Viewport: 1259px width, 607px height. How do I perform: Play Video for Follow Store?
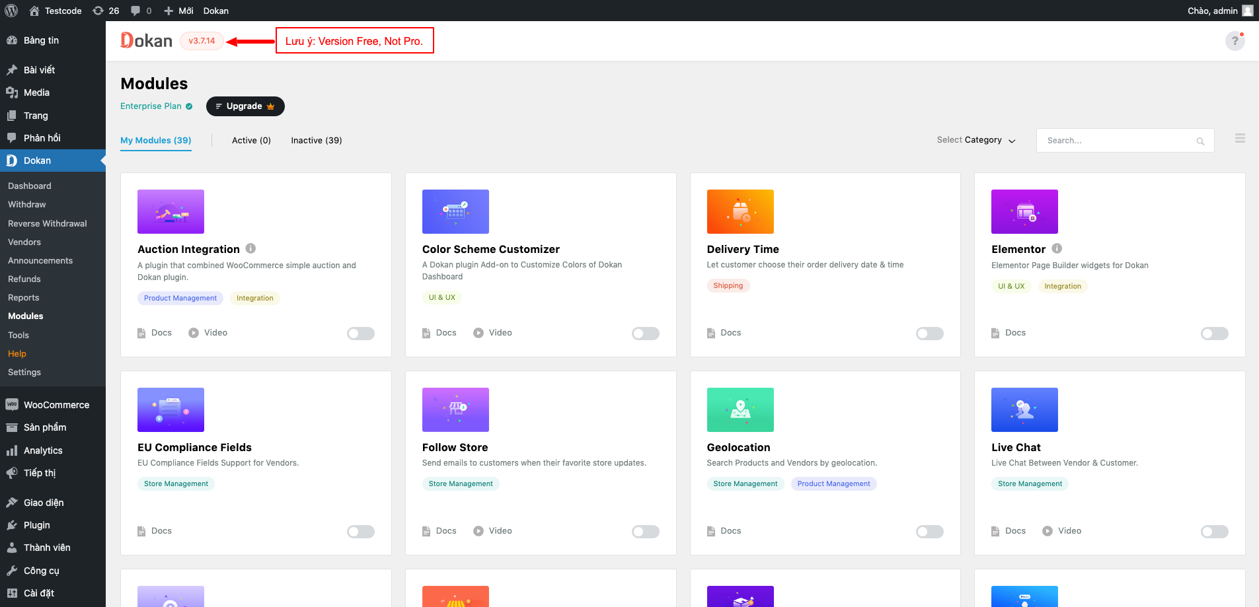coord(493,531)
